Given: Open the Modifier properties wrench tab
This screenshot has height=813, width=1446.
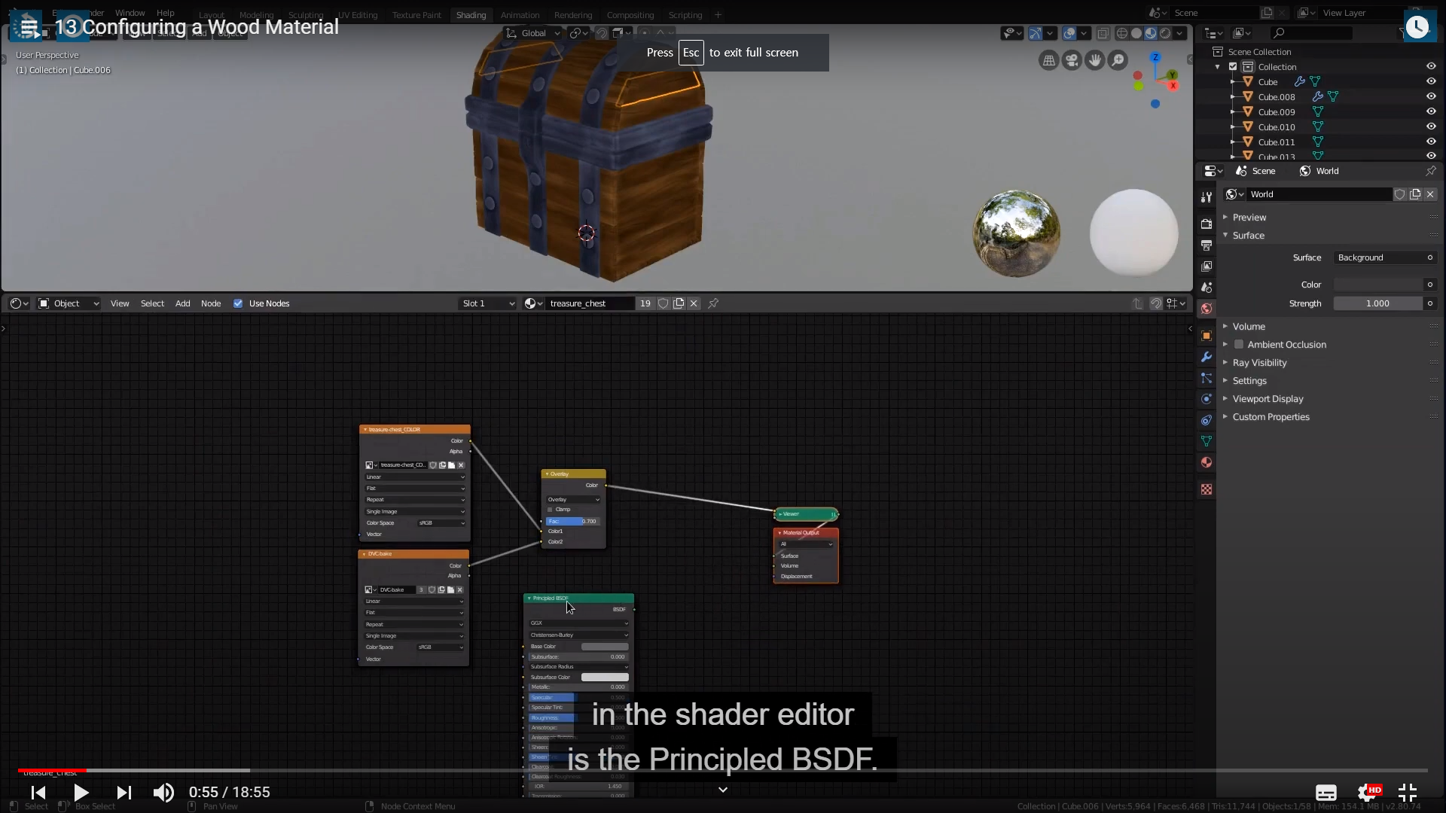Looking at the screenshot, I should coord(1207,357).
